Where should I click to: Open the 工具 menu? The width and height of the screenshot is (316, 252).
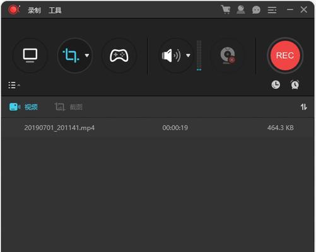coord(55,10)
